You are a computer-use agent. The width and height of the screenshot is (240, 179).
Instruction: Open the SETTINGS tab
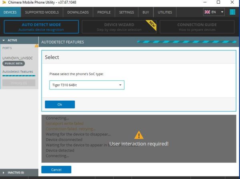(x=126, y=12)
